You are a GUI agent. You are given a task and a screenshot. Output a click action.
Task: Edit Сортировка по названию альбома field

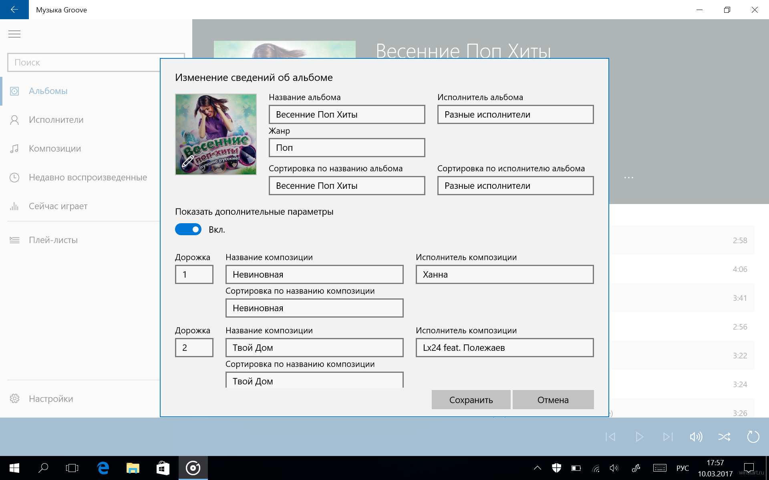click(347, 186)
